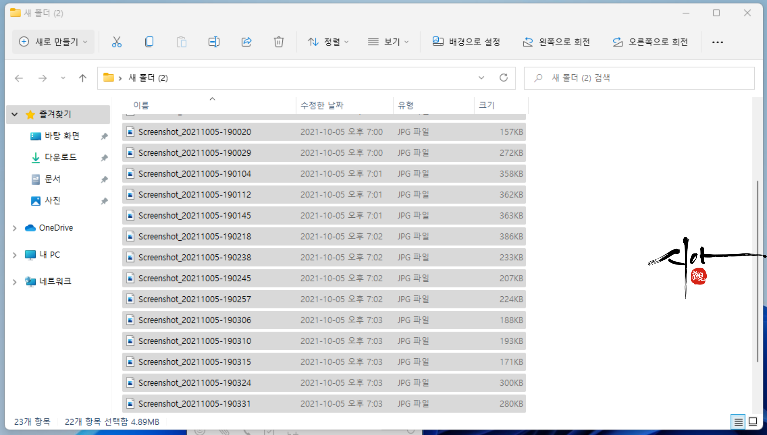767x435 pixels.
Task: Click the Share icon in toolbar
Action: tap(246, 42)
